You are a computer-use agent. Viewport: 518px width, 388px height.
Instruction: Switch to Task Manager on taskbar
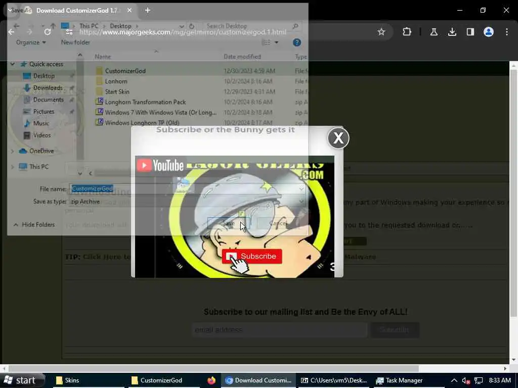coord(409,381)
